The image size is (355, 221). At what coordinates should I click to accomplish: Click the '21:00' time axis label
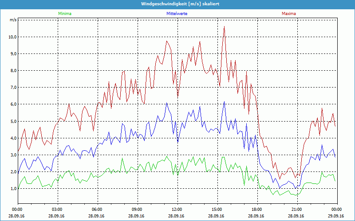(296, 210)
